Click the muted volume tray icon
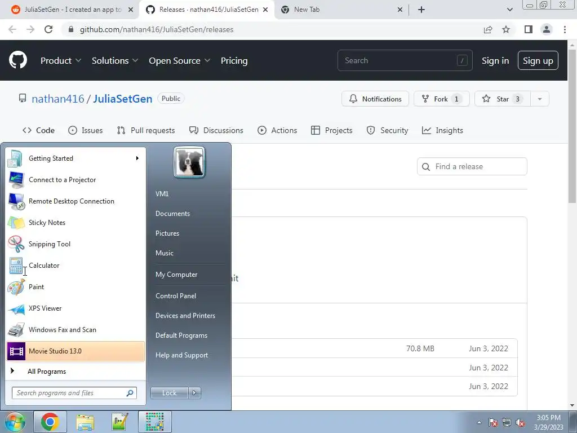The image size is (577, 433). 520,423
